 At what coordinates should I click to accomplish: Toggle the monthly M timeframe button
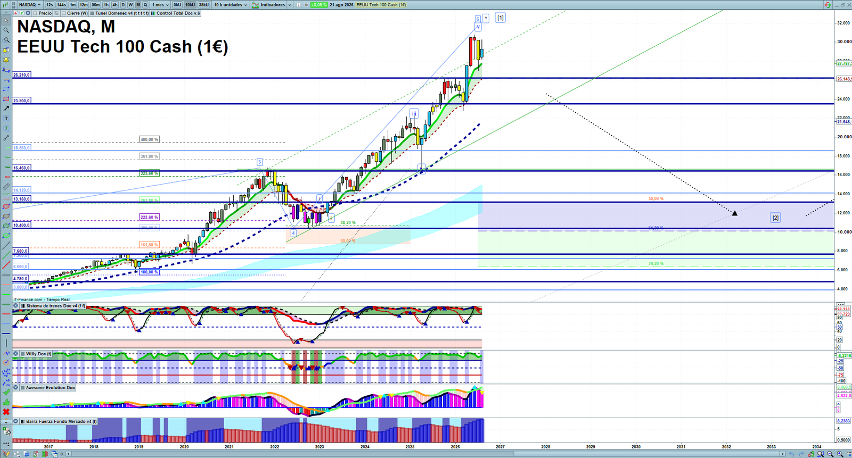138,5
